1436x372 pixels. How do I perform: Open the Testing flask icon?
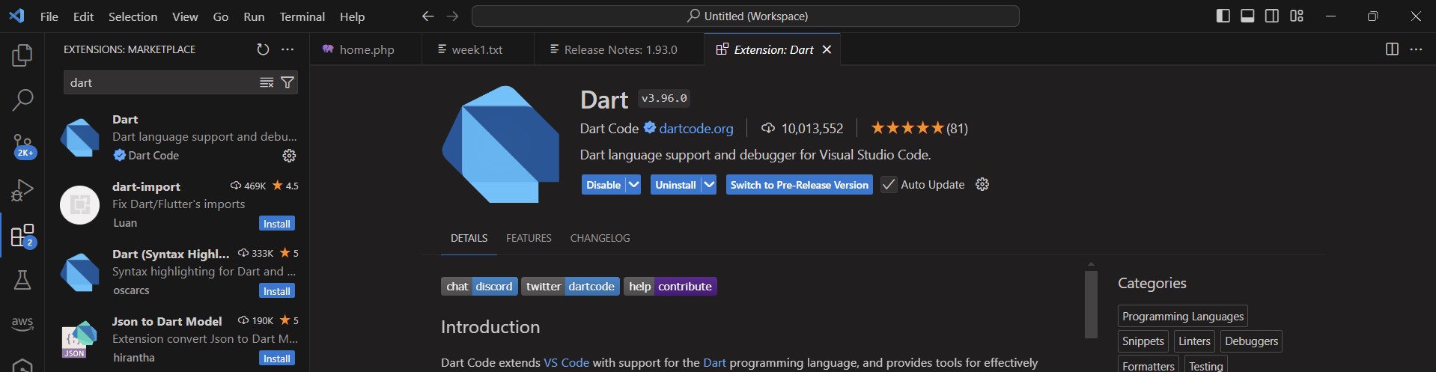[x=22, y=280]
